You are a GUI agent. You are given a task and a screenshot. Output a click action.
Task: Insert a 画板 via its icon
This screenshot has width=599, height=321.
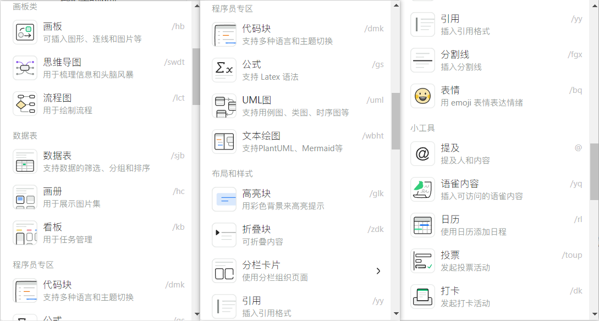tap(25, 32)
